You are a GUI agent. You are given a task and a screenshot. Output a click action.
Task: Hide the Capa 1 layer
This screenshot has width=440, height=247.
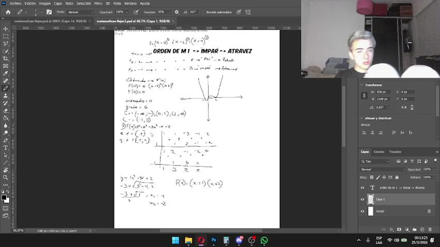(x=362, y=199)
